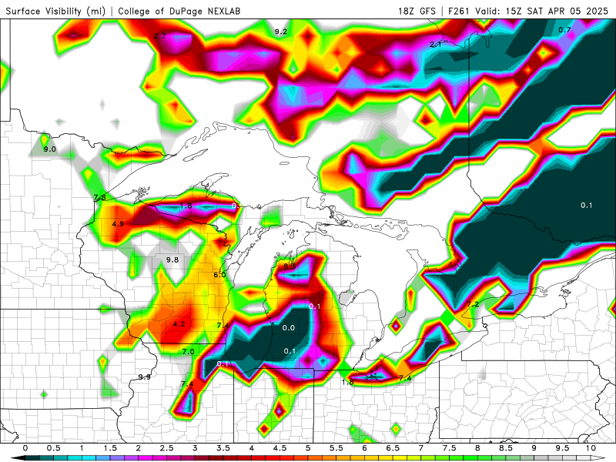Click the 9.9 visibility value
The image size is (616, 462).
[x=144, y=377]
